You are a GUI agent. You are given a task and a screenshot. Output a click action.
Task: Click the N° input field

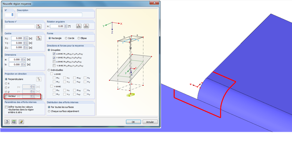(x=9, y=15)
